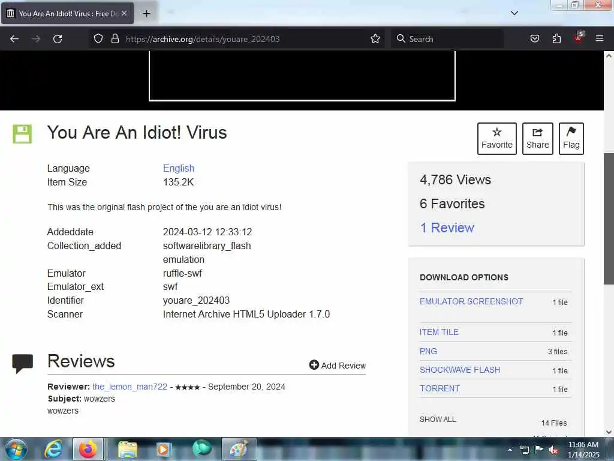View site security padlock info
Image resolution: width=614 pixels, height=461 pixels.
coord(115,39)
